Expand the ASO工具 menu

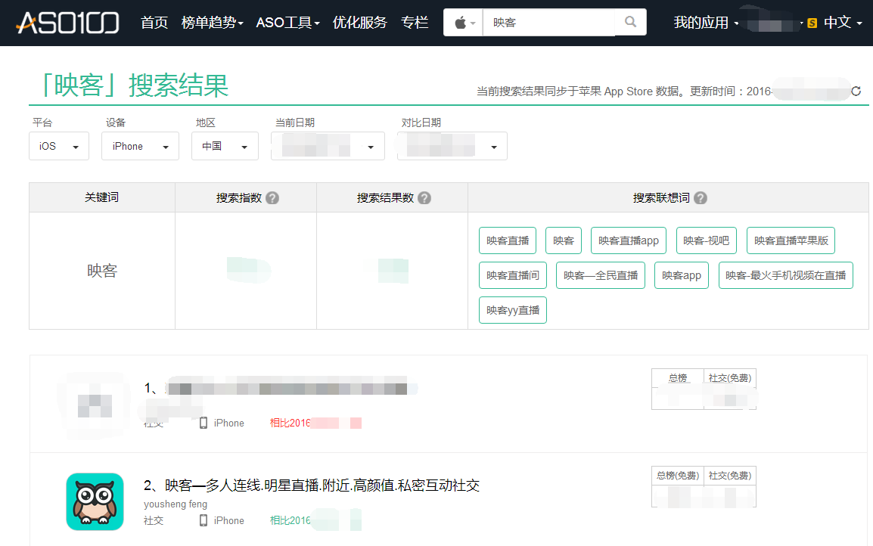(287, 23)
